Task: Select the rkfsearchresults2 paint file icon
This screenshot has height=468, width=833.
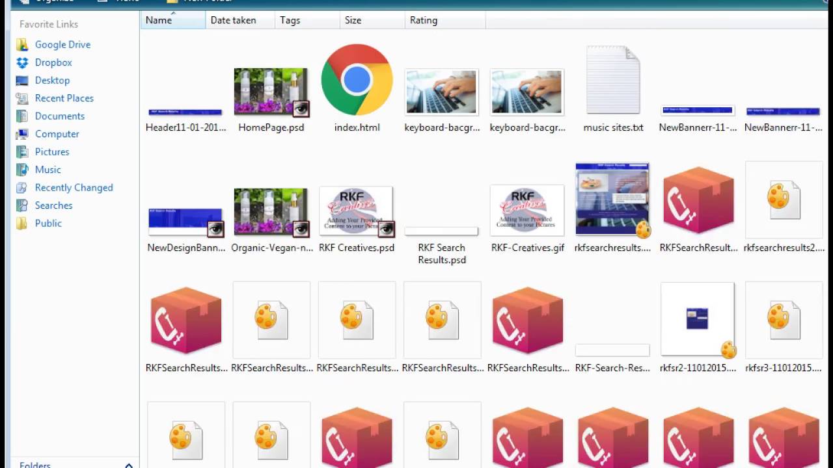Action: [x=784, y=200]
